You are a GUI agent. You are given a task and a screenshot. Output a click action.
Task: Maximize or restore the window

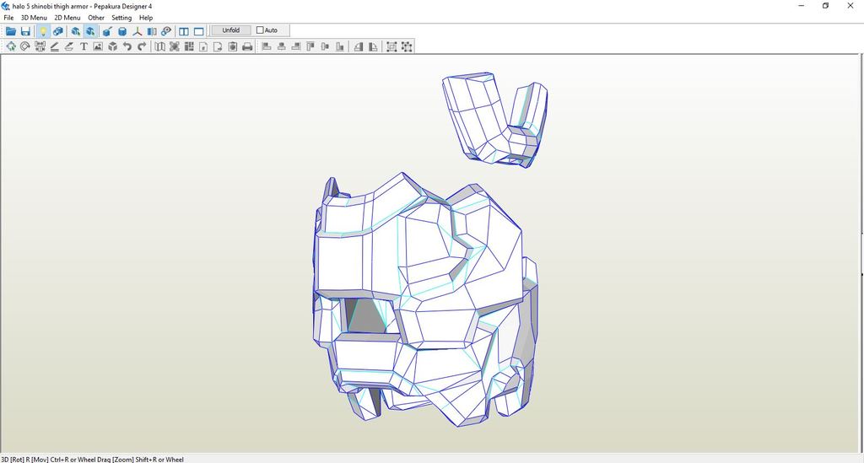(825, 6)
